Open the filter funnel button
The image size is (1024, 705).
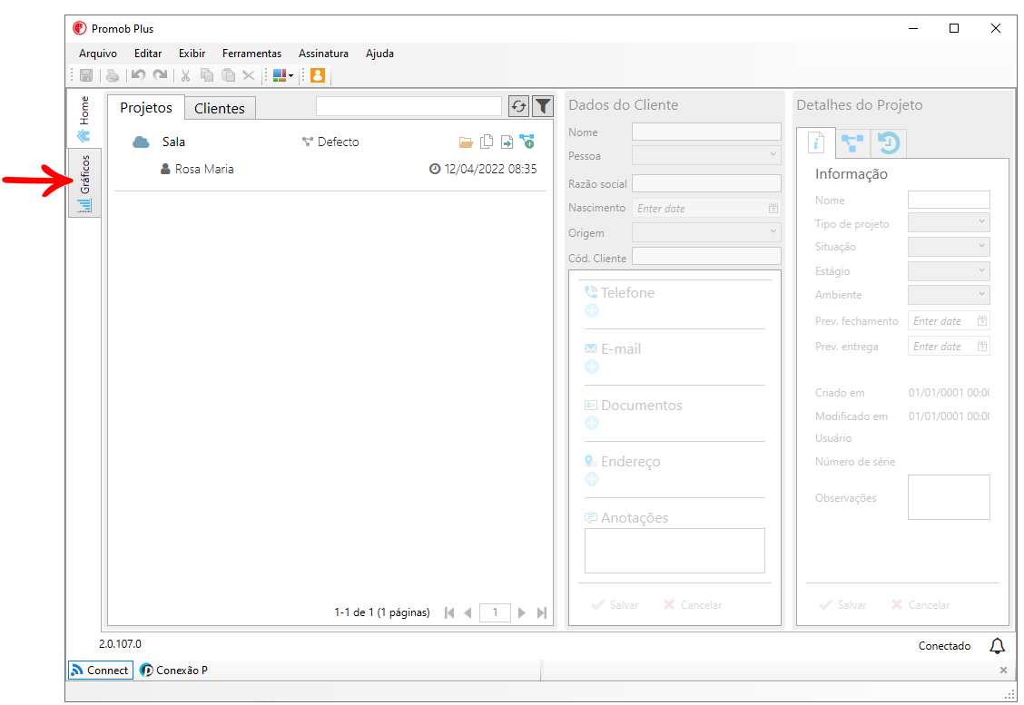pyautogui.click(x=543, y=106)
